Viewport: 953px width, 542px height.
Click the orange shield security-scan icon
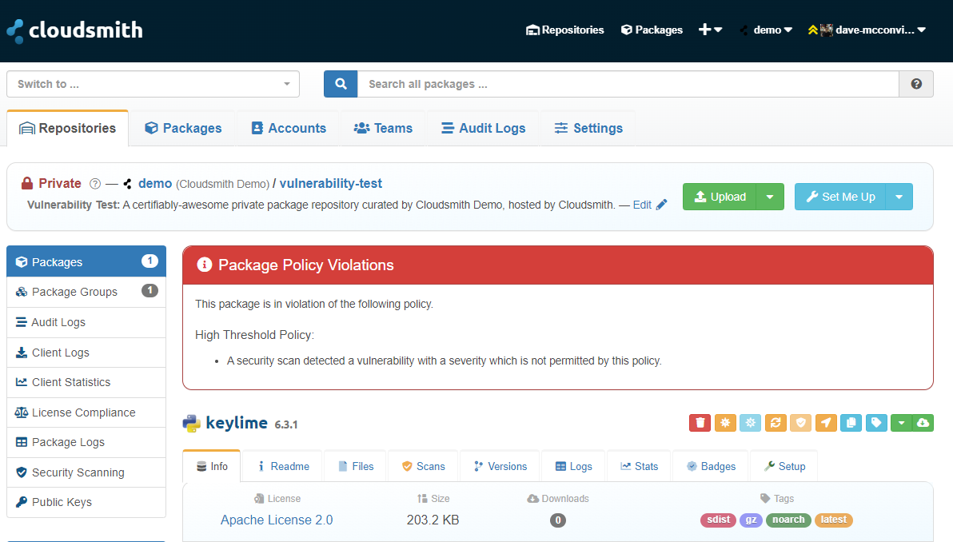pyautogui.click(x=800, y=423)
